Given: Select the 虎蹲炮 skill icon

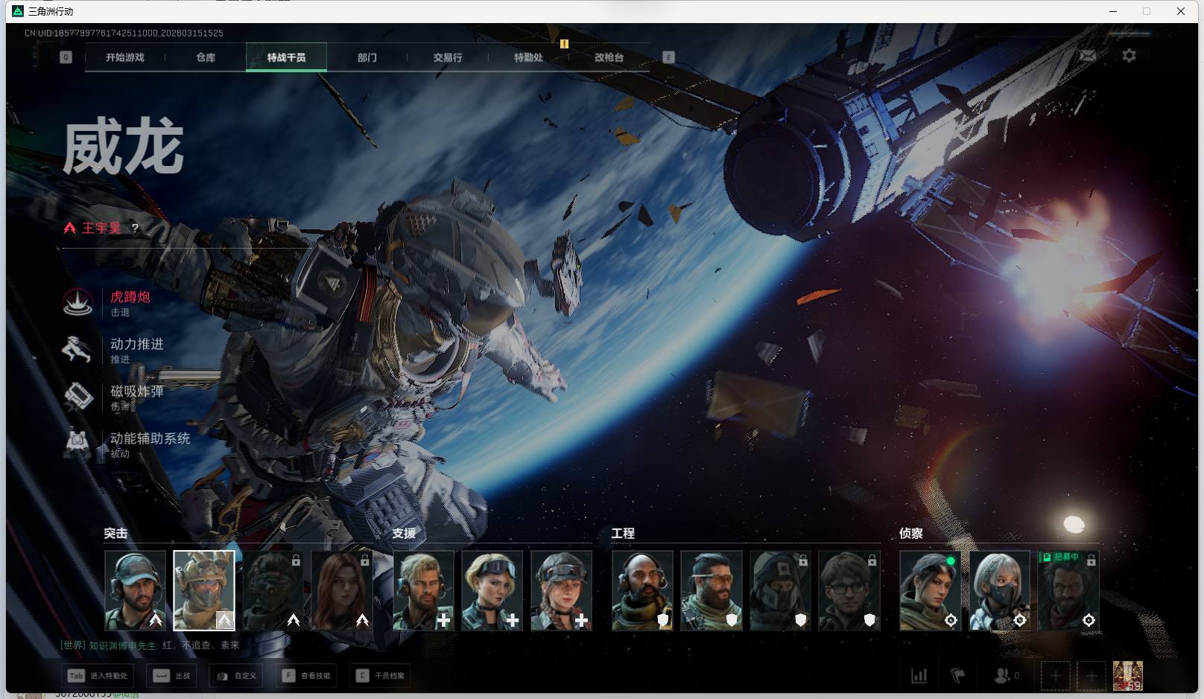Looking at the screenshot, I should [x=78, y=302].
